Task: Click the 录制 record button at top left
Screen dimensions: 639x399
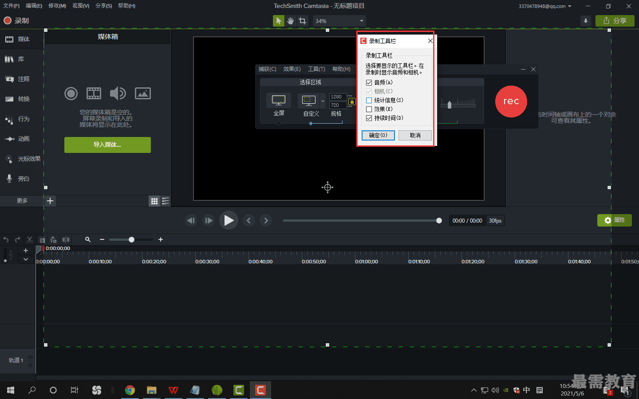Action: tap(16, 20)
